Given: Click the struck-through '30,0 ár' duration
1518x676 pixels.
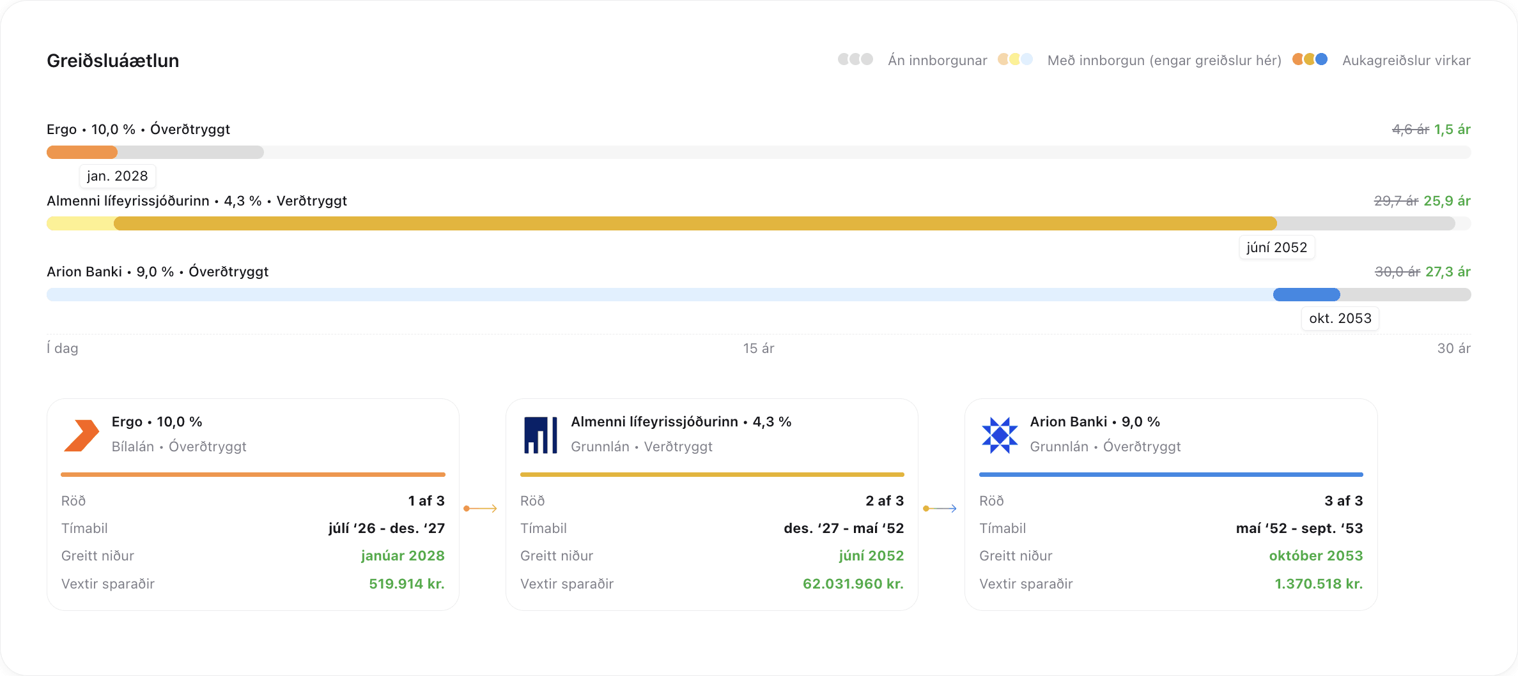Looking at the screenshot, I should 1398,272.
